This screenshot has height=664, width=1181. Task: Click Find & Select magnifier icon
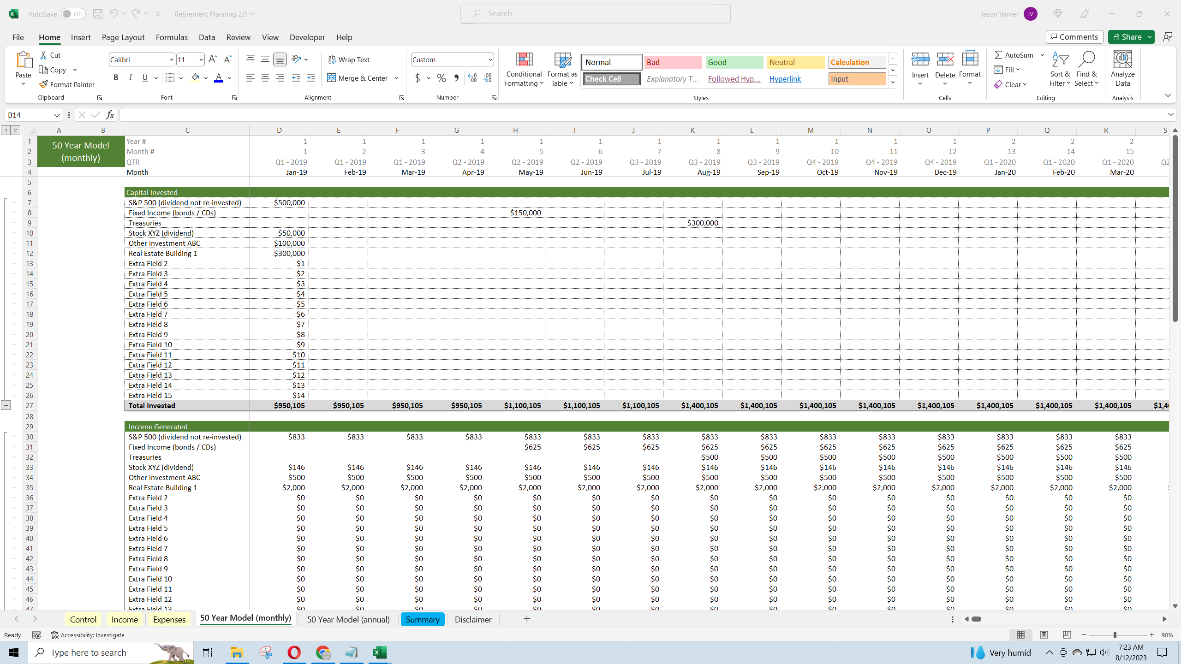(1086, 60)
